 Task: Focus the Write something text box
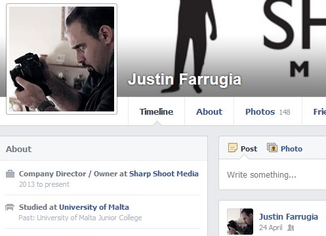tap(272, 175)
